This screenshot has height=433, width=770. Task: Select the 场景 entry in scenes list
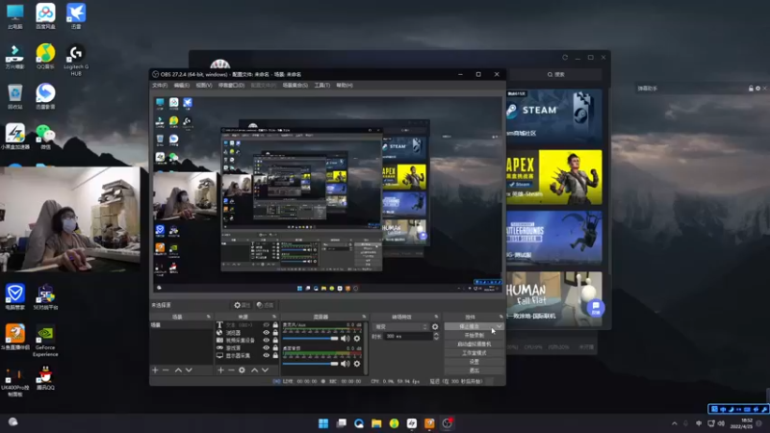tap(181, 325)
